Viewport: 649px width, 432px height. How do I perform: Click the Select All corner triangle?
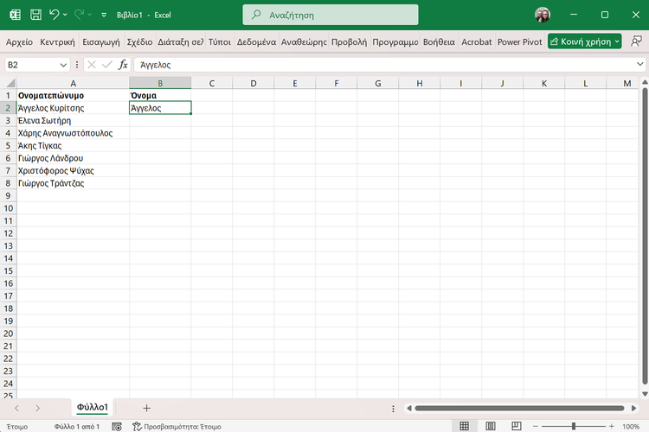click(10, 83)
